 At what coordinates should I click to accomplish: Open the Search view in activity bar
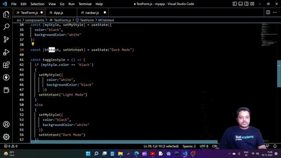pos(6,27)
